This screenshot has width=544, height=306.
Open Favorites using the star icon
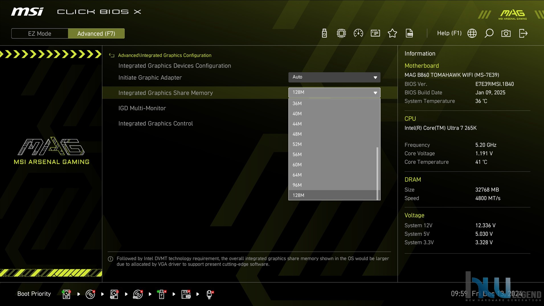392,33
